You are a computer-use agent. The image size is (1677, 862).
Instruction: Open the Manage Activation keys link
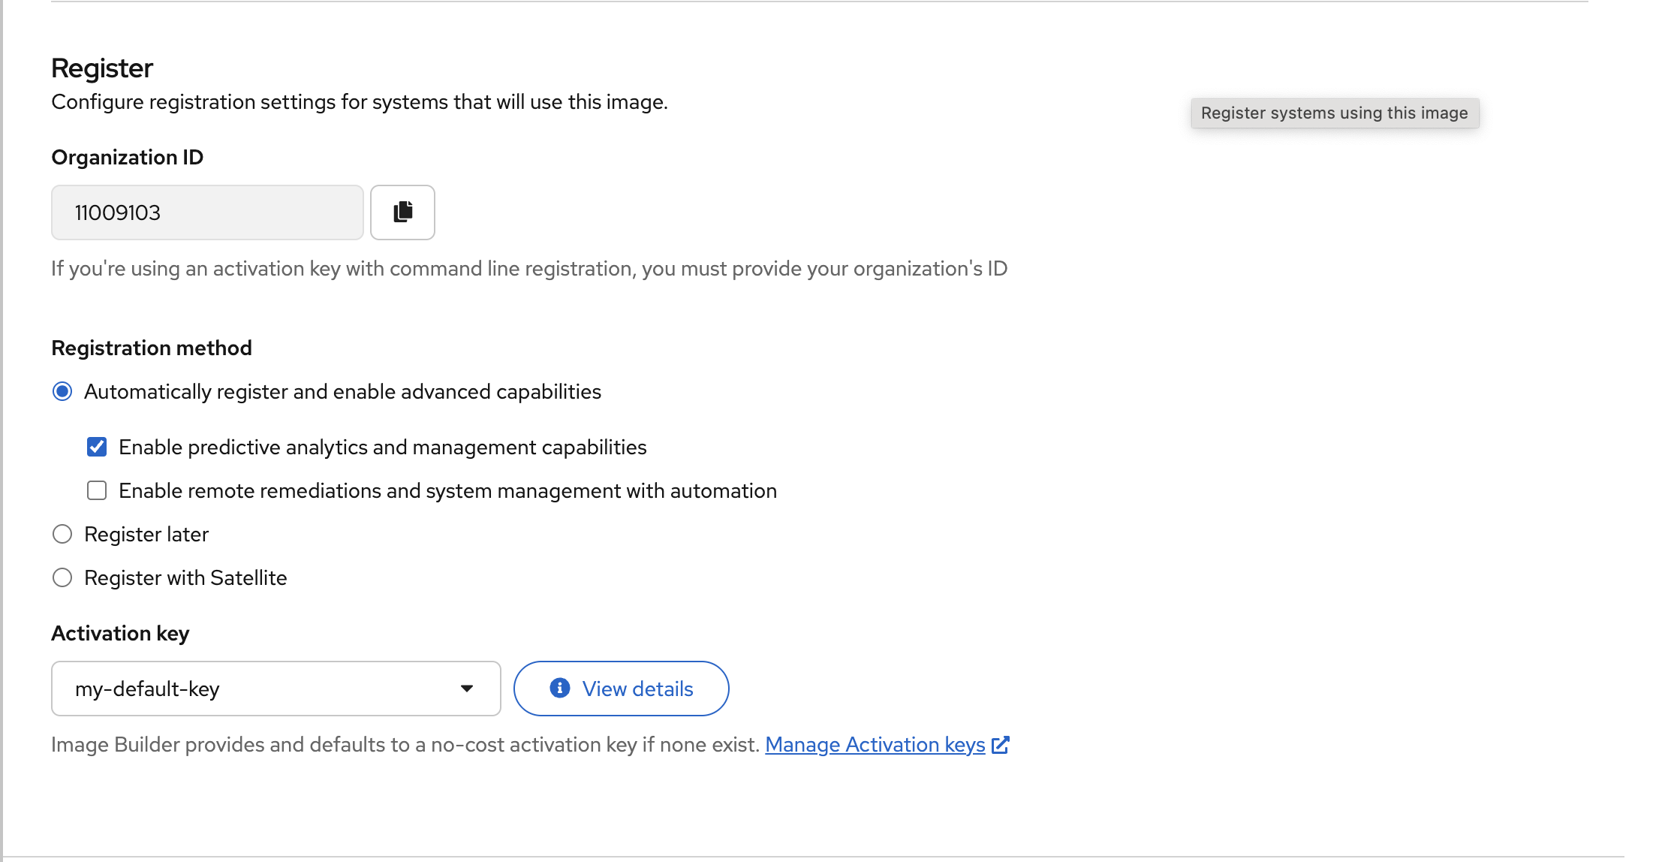875,745
